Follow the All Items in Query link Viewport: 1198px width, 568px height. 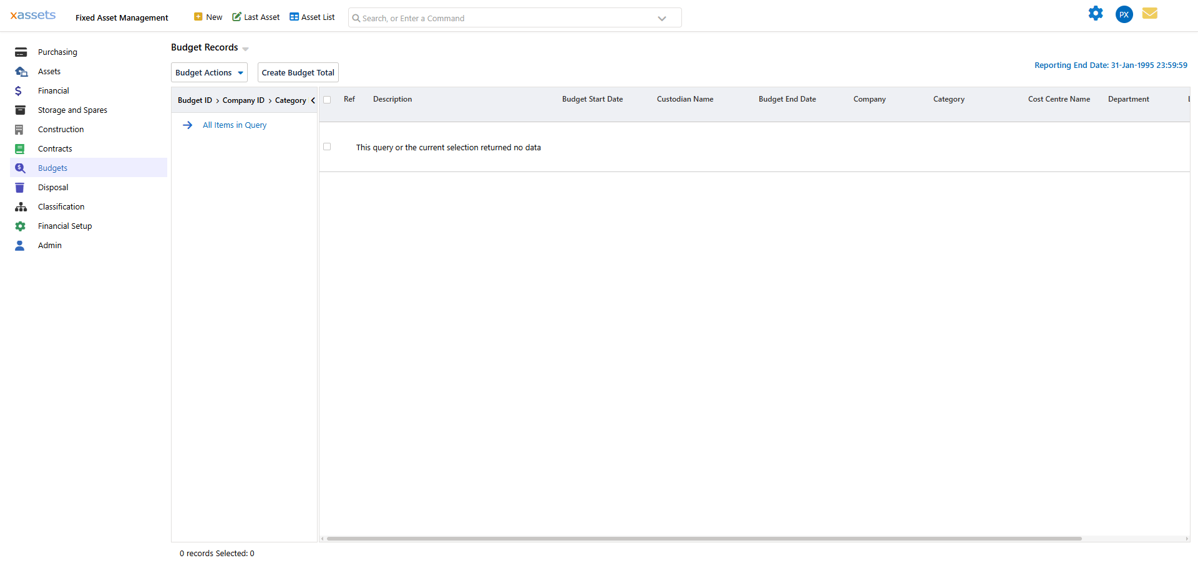point(235,125)
